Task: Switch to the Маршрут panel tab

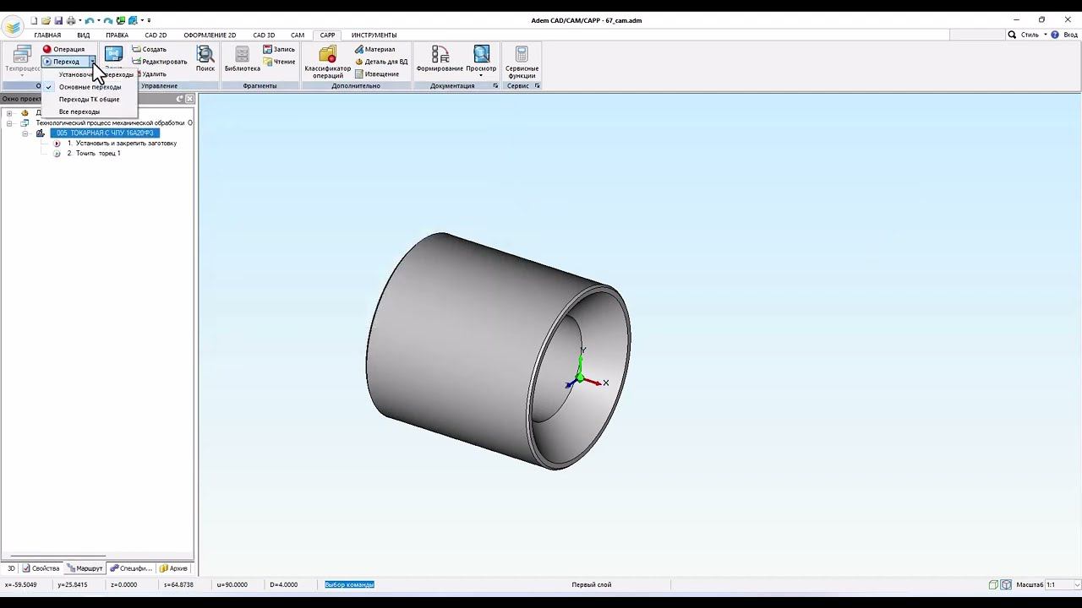Action: tap(85, 568)
